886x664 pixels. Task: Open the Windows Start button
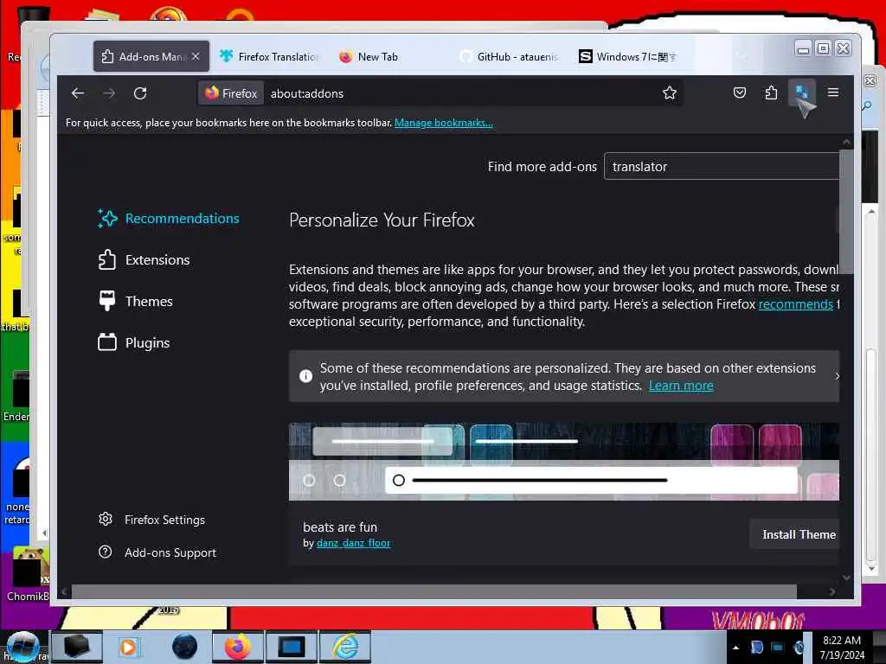click(x=22, y=647)
